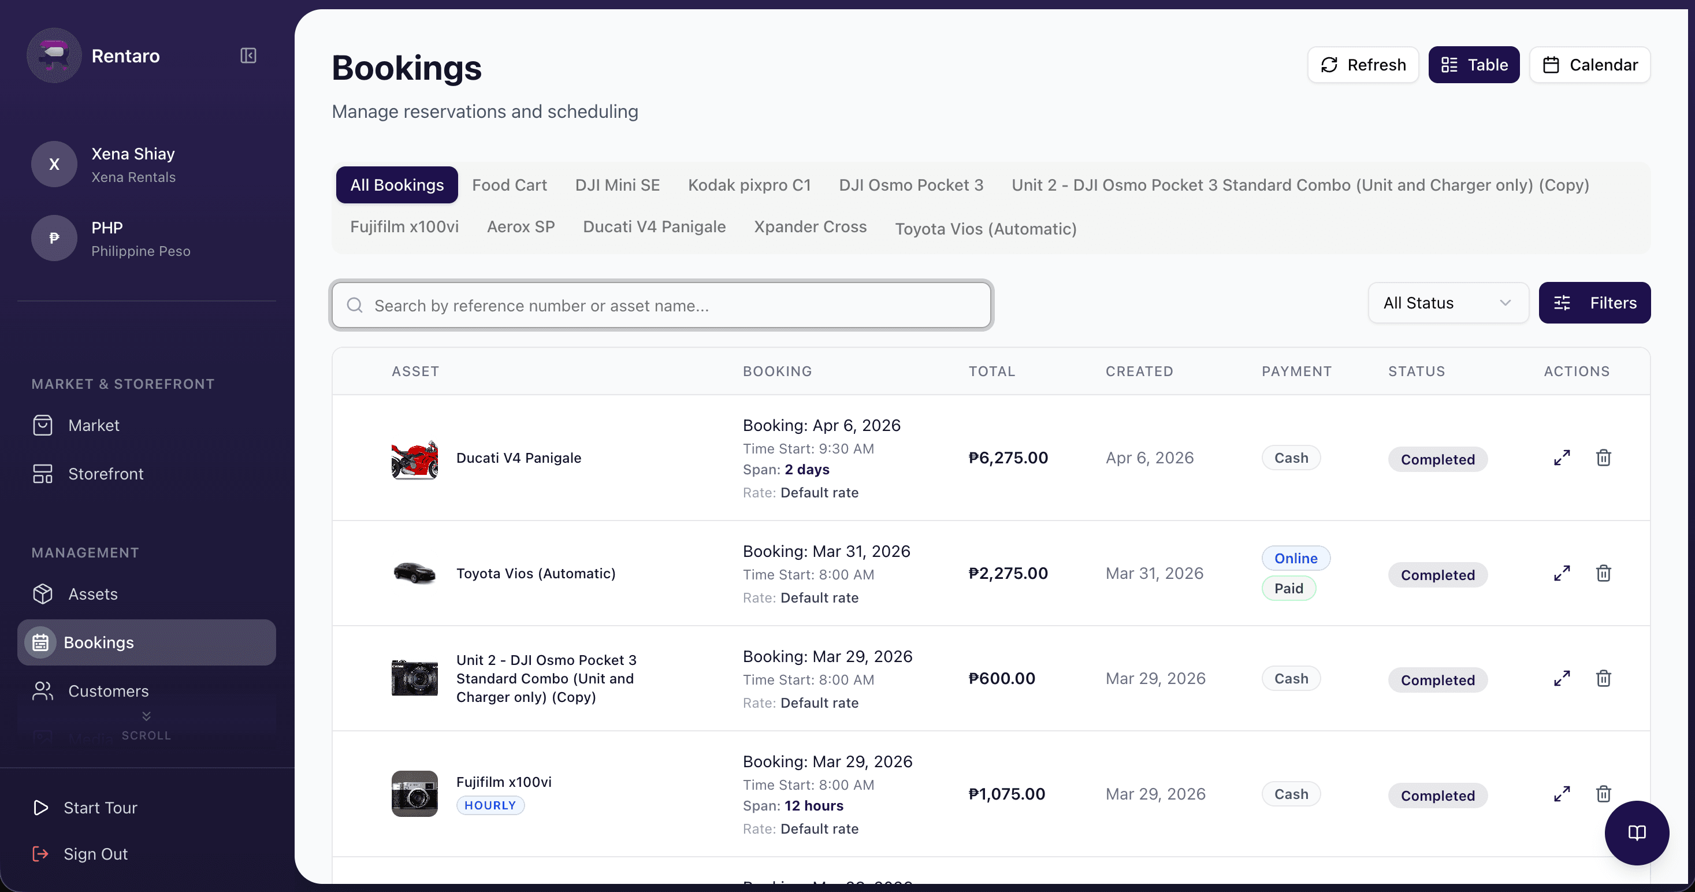The image size is (1695, 892).
Task: Click the ₱1,075.00 total
Action: coord(1007,794)
